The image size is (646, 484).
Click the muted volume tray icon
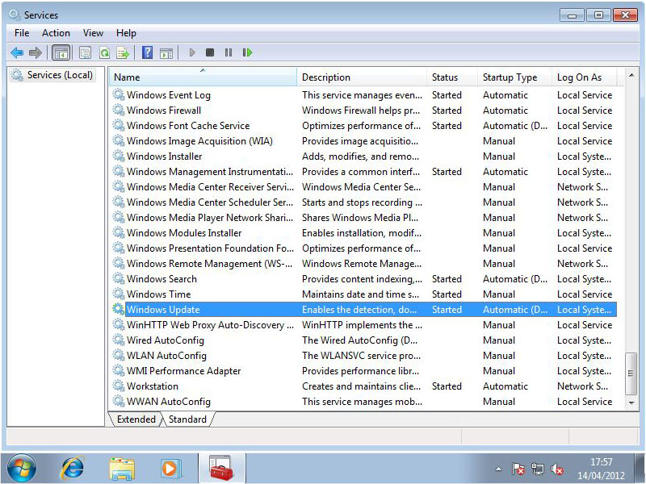pyautogui.click(x=556, y=469)
